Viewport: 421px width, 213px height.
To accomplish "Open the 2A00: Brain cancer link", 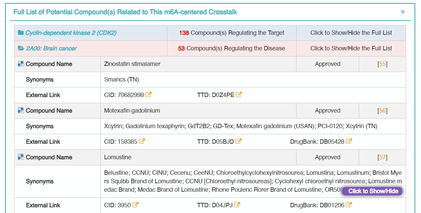I will (51, 48).
